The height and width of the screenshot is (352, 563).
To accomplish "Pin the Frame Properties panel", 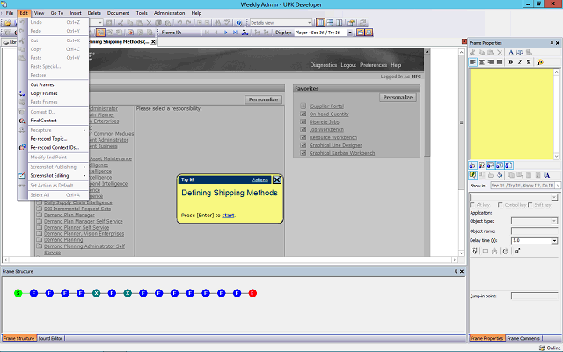I will pyautogui.click(x=552, y=43).
